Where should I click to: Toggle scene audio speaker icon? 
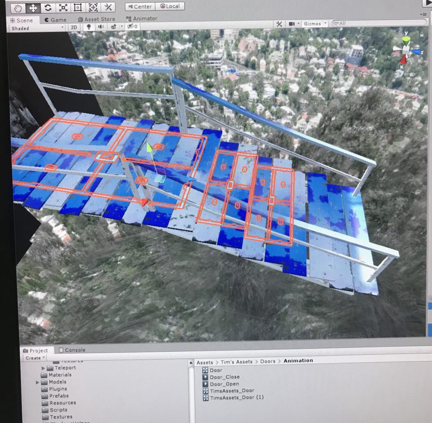101,27
